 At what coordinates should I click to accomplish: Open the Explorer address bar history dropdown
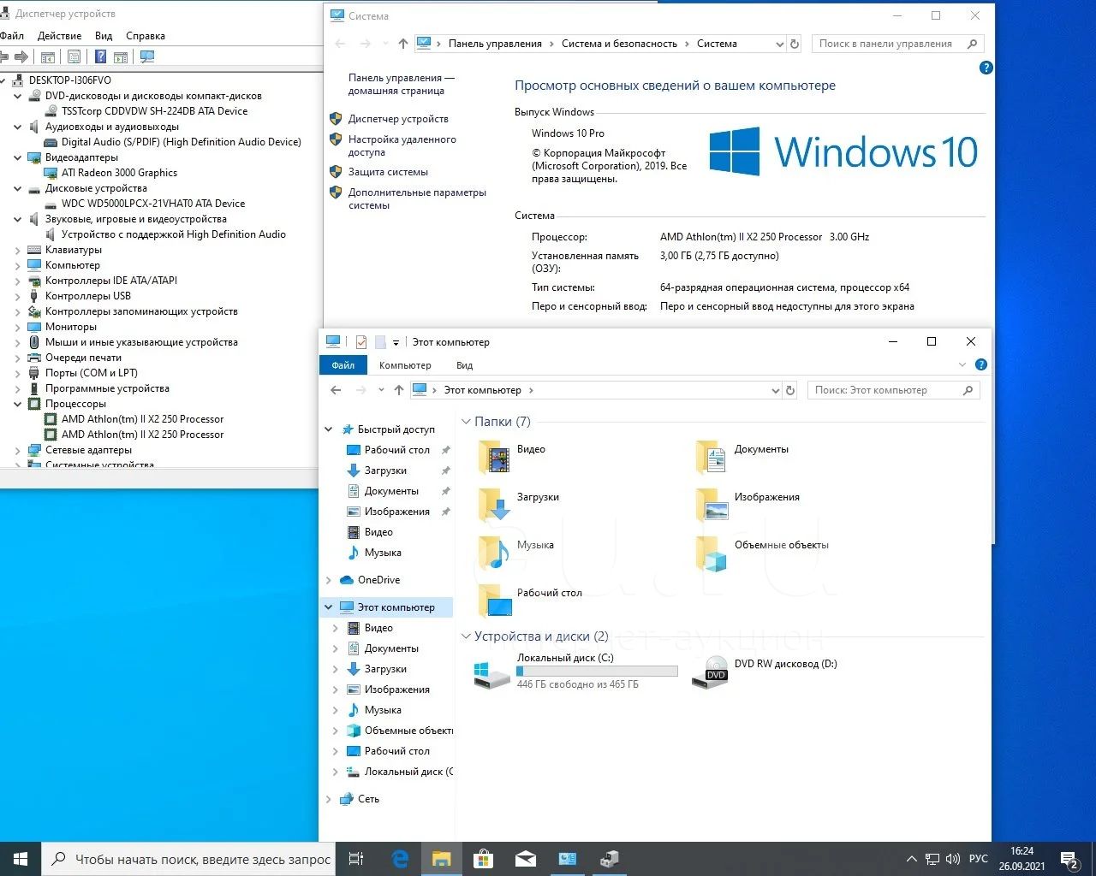click(x=775, y=390)
